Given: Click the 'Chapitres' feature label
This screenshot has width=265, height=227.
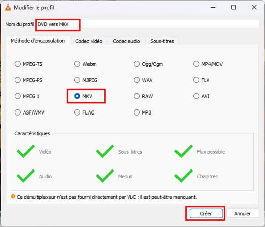Looking at the screenshot, I should click(x=207, y=176).
